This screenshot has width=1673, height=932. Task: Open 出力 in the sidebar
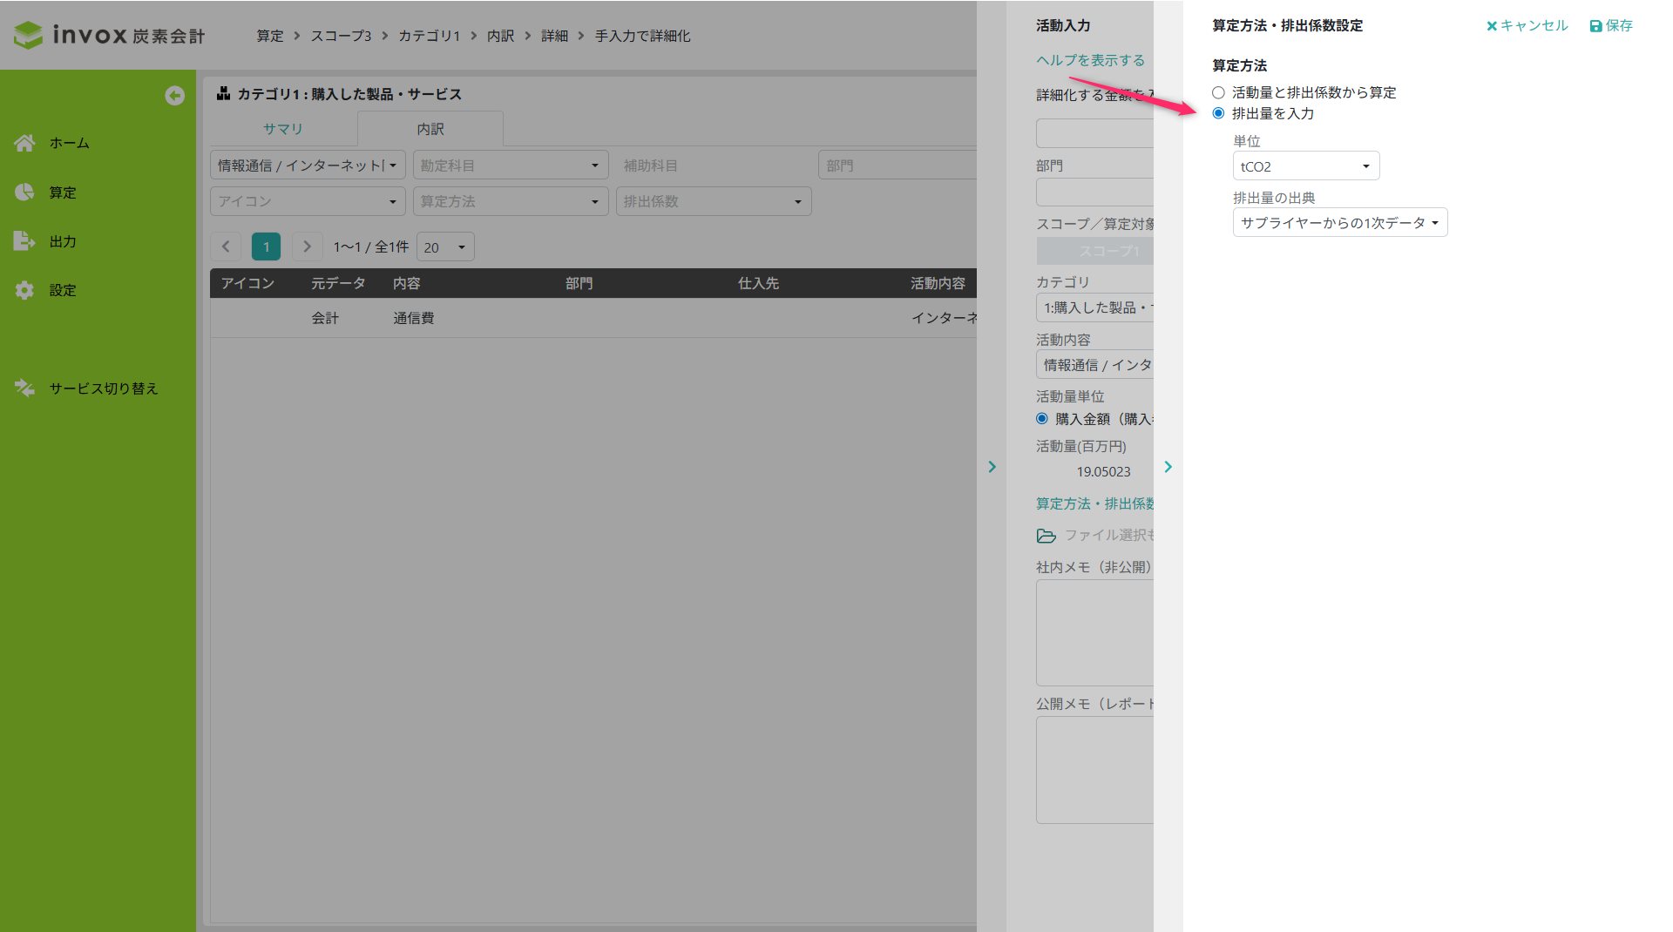point(63,241)
